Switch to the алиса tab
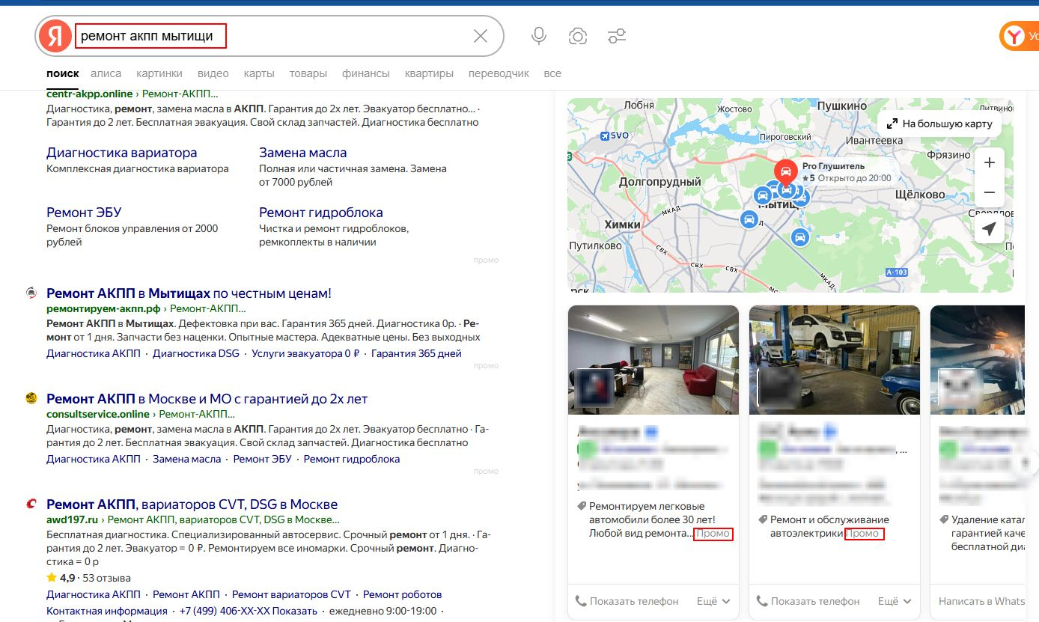The image size is (1039, 622). [106, 73]
